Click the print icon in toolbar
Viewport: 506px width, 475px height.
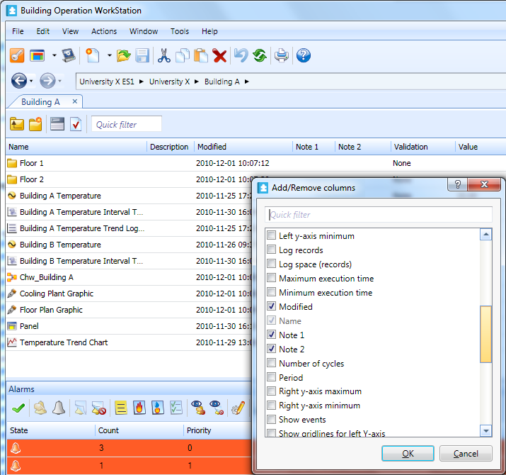282,55
